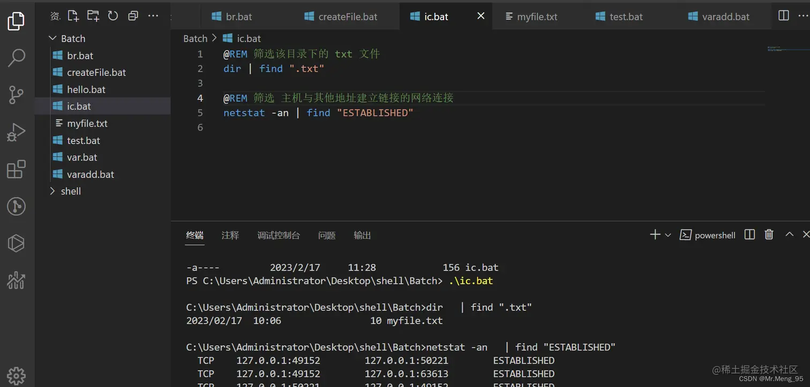The height and width of the screenshot is (387, 810).
Task: Click the Batch breadcrumb segment
Action: (195, 39)
